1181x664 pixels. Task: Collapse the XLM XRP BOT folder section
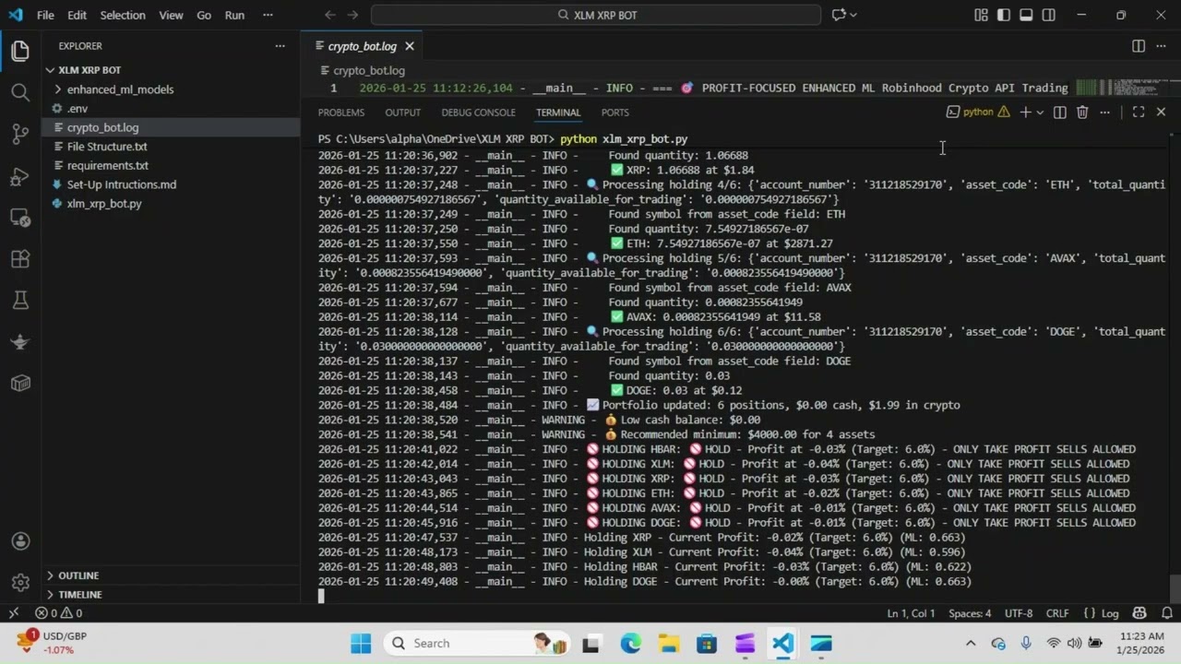coord(172,70)
